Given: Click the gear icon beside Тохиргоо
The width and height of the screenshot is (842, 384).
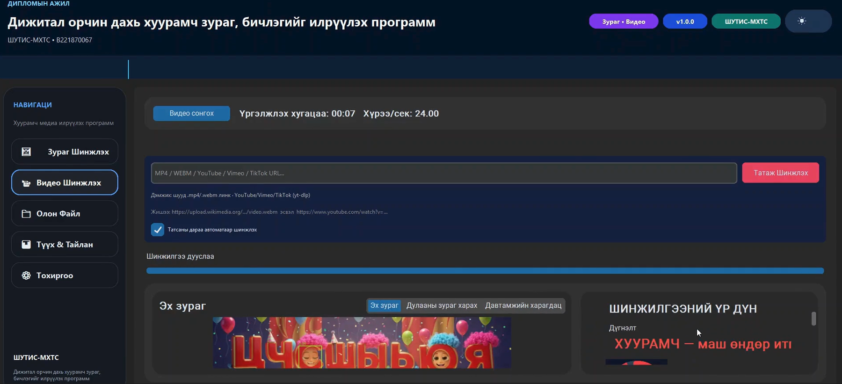Looking at the screenshot, I should point(26,275).
